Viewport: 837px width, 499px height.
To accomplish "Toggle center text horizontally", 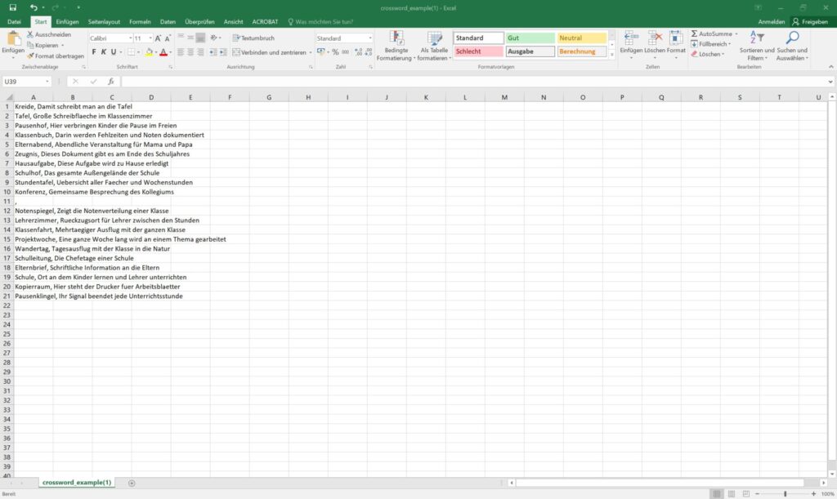I will (x=190, y=52).
